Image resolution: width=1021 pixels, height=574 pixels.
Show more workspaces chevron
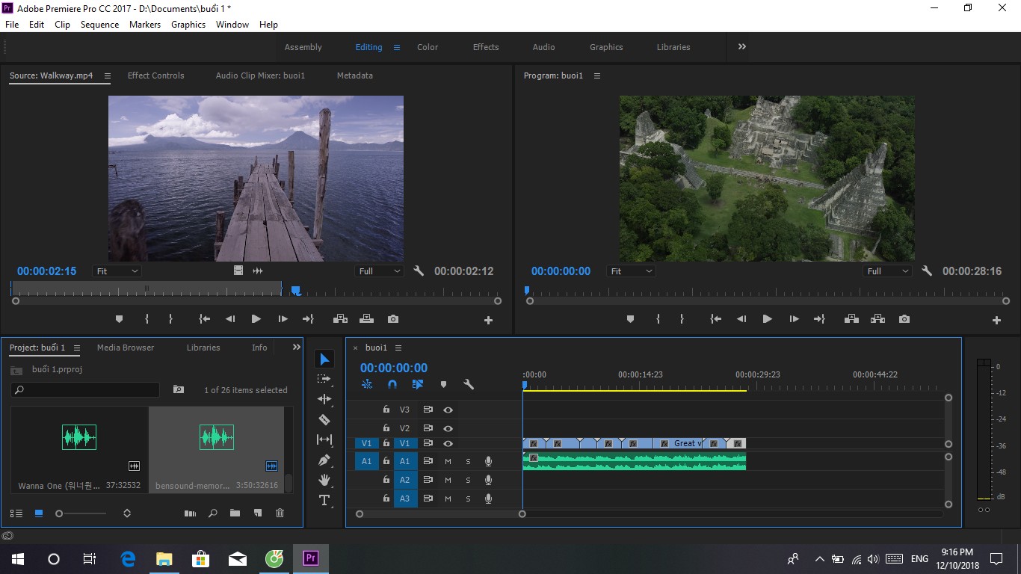[742, 46]
